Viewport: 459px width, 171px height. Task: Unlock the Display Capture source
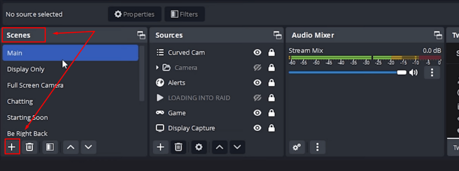tap(272, 128)
